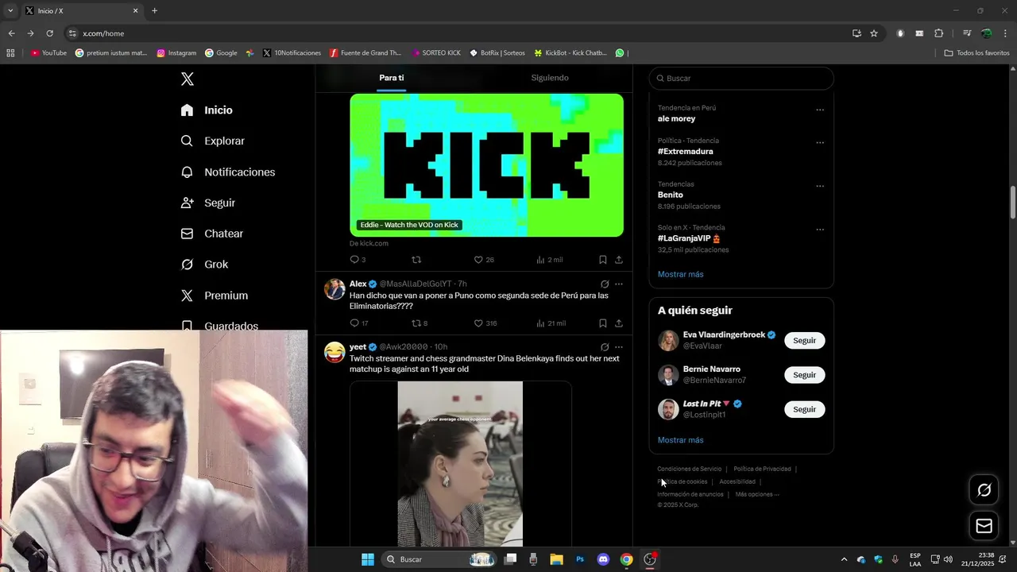The height and width of the screenshot is (572, 1017).
Task: Show hidden system tray icons
Action: pos(844,559)
